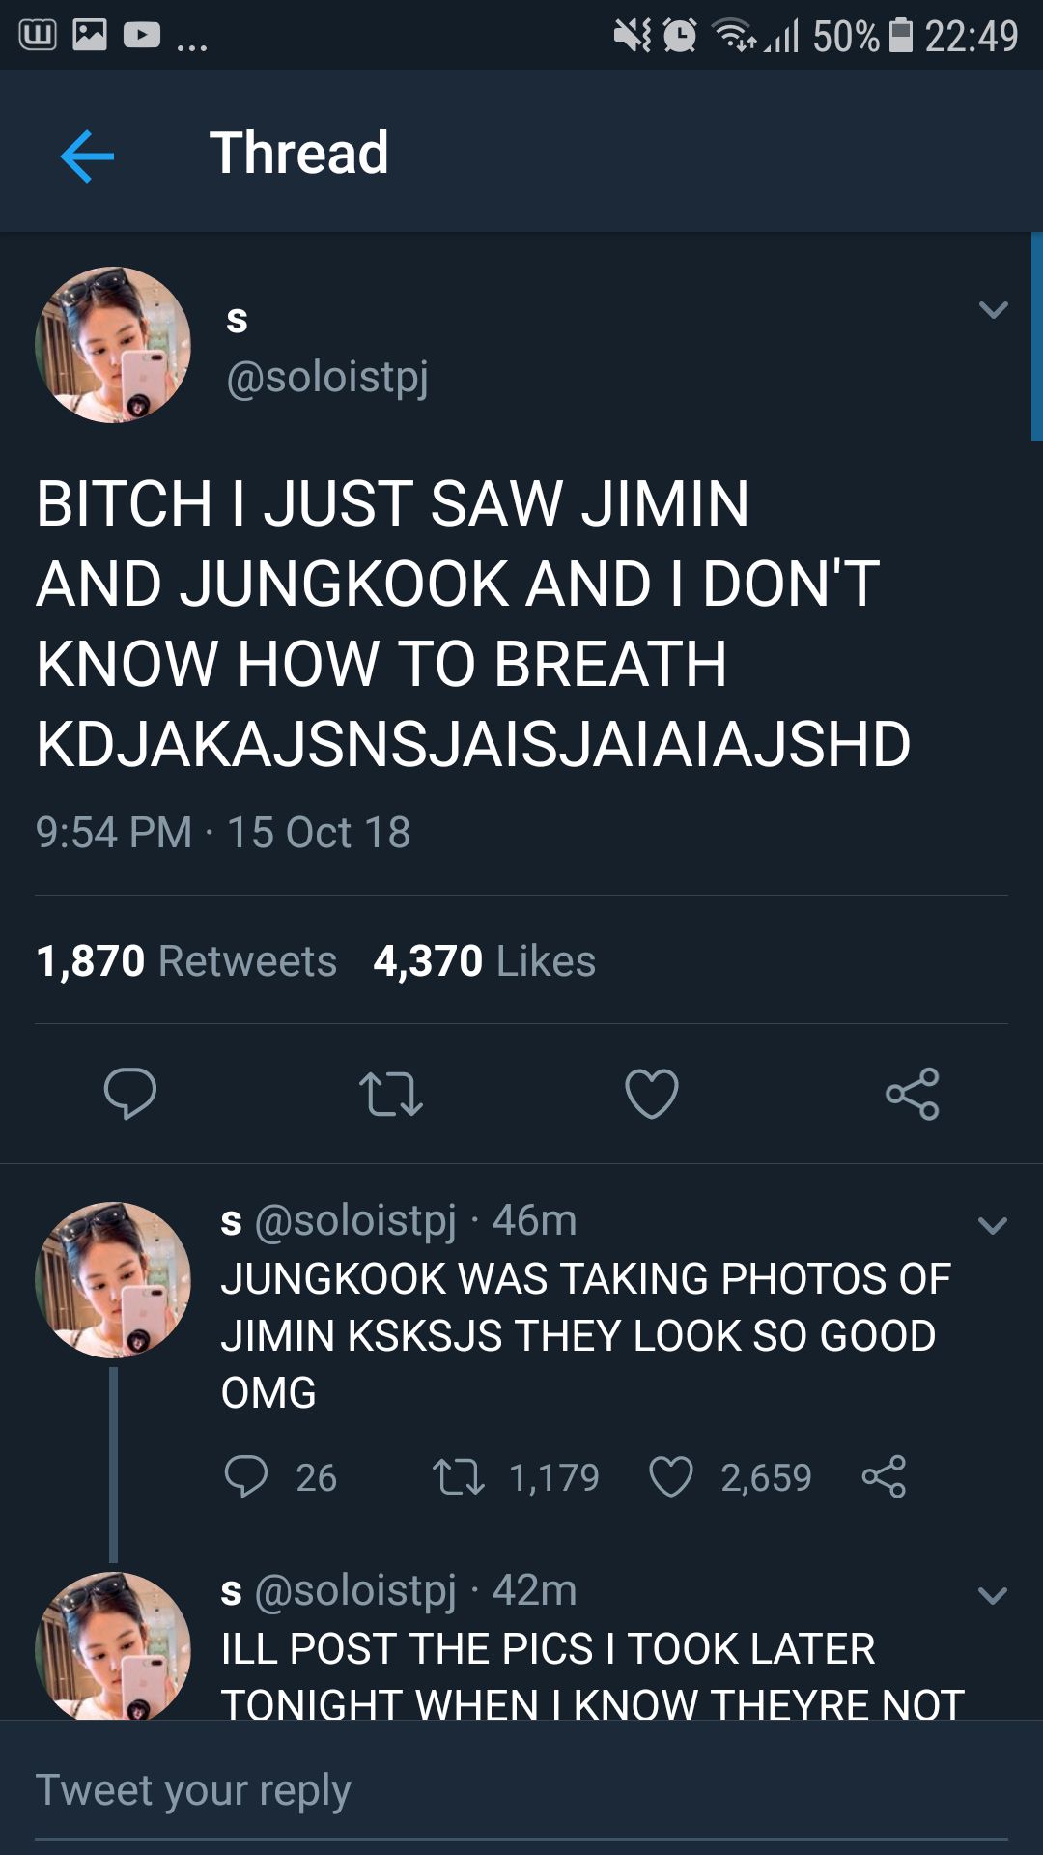1043x1855 pixels.
Task: View the list of 1,870 Retweets
Action: [186, 961]
